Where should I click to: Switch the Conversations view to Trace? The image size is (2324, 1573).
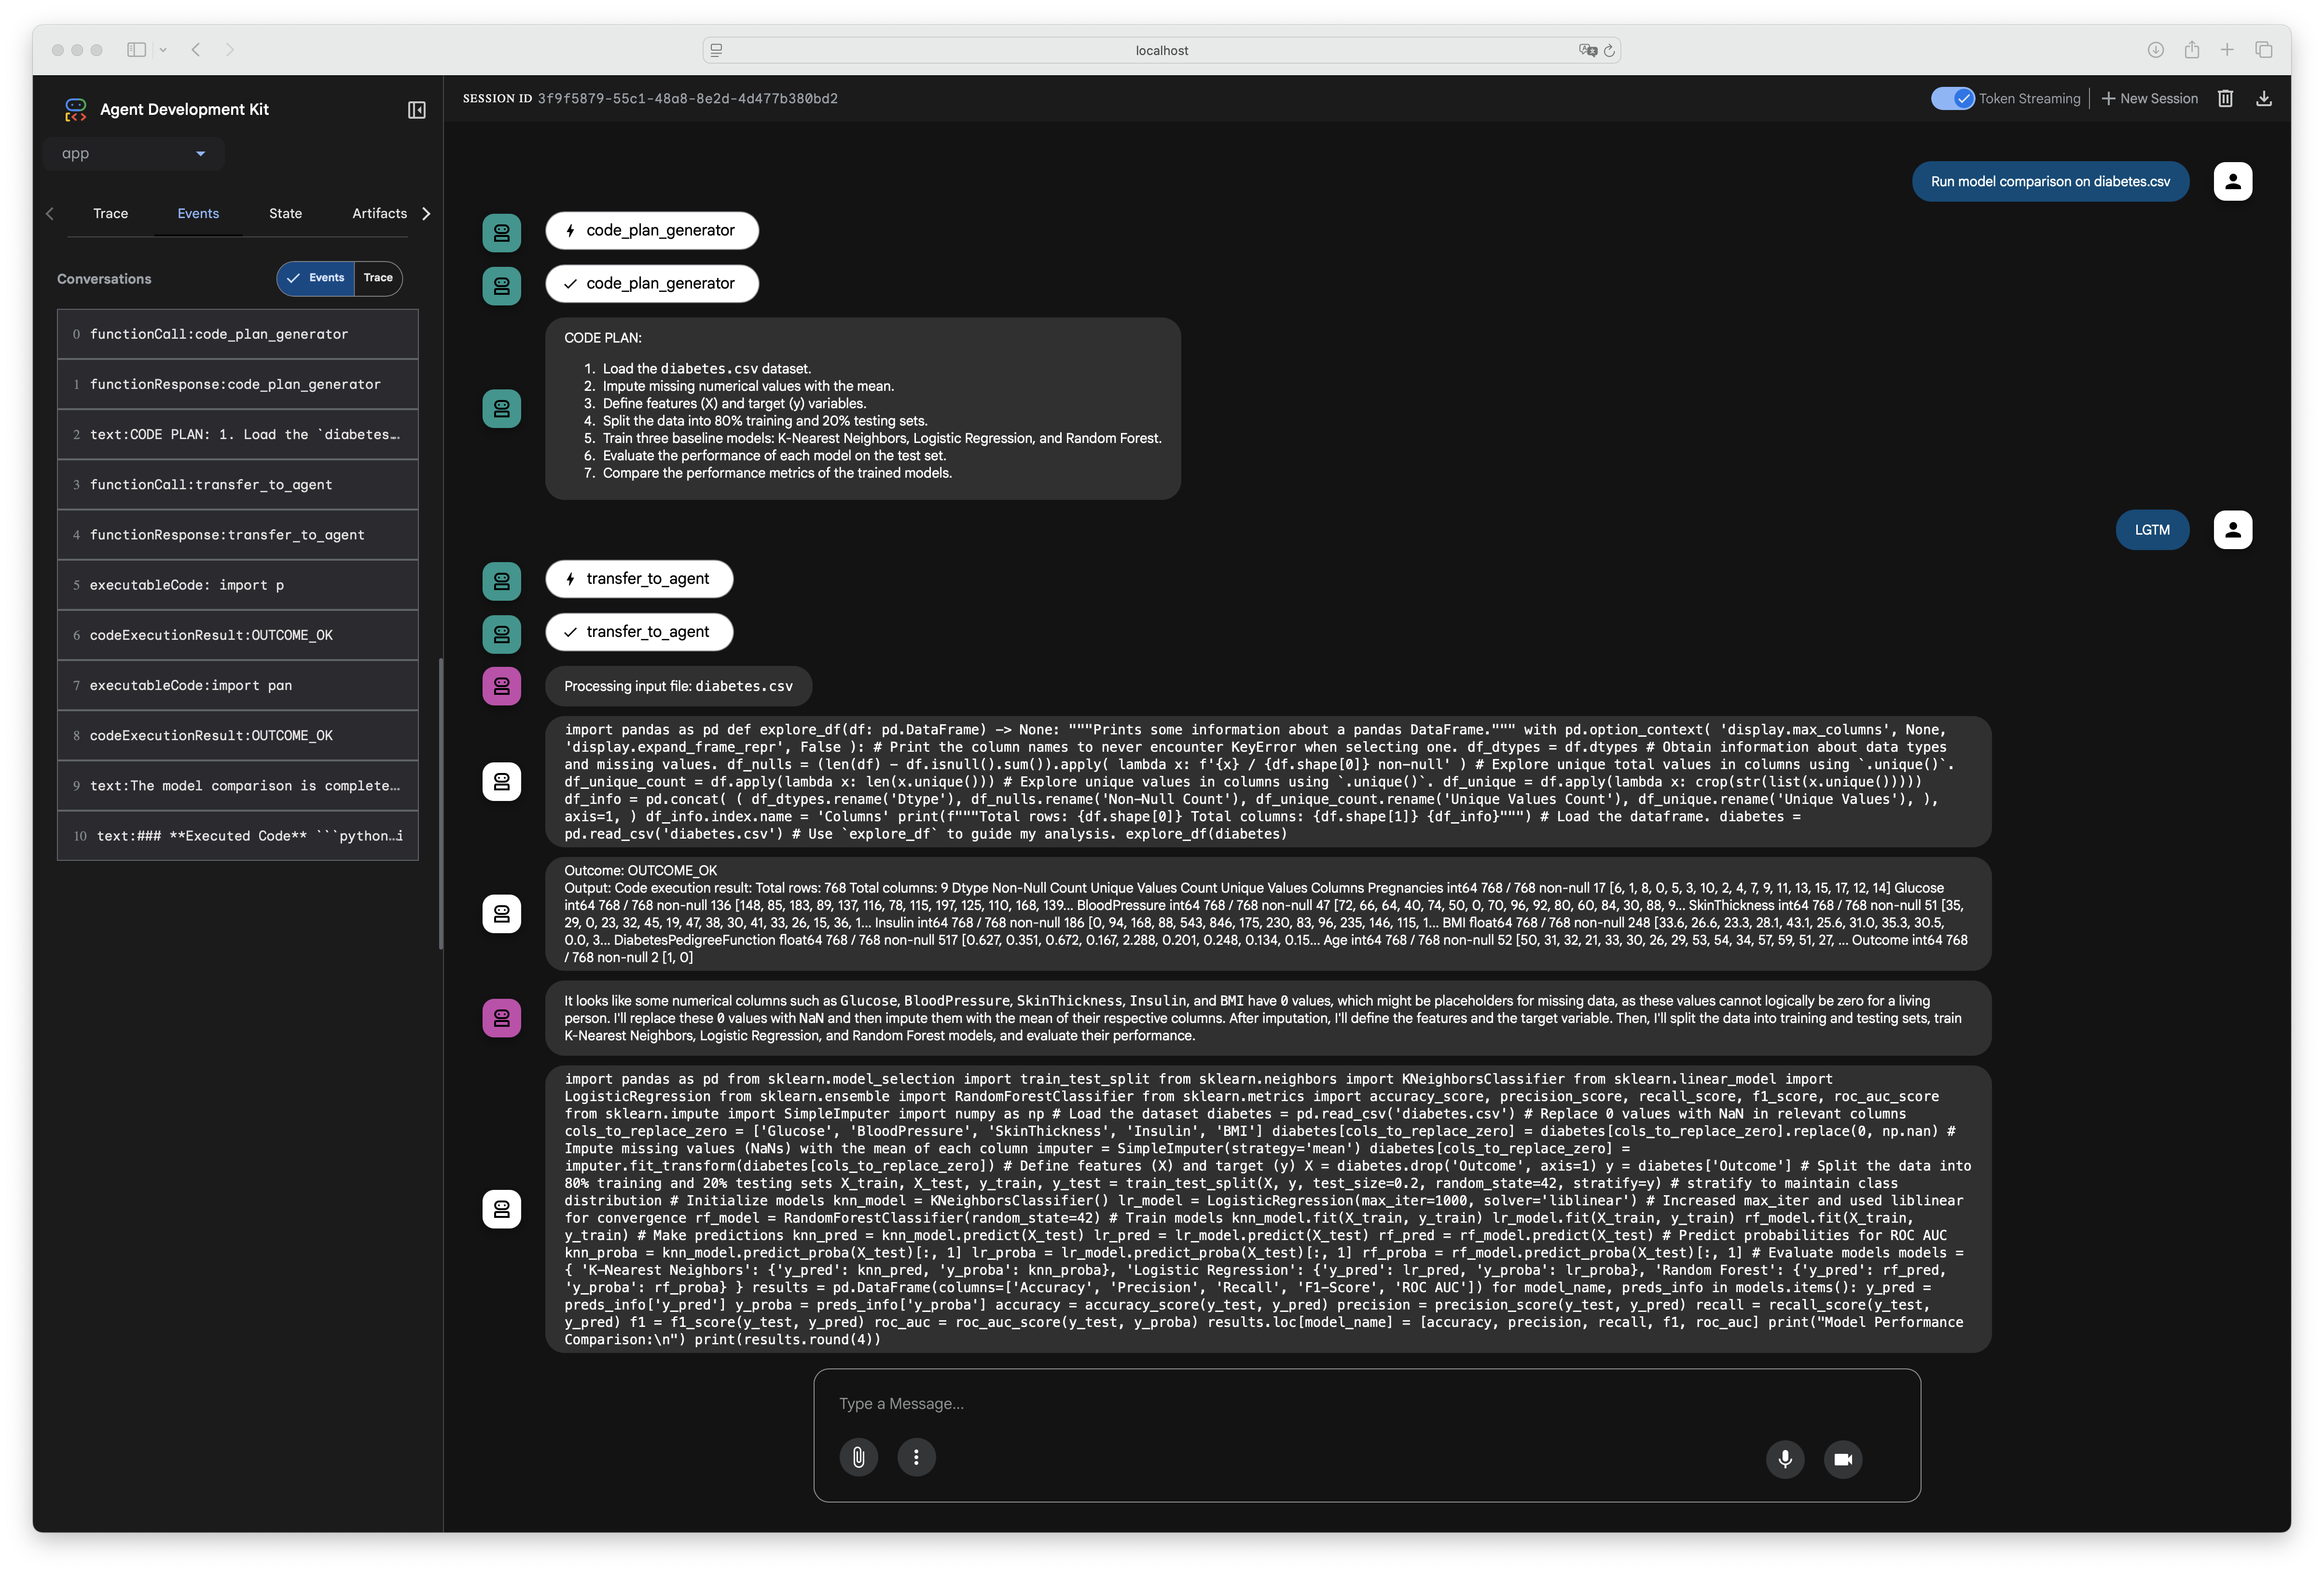coord(378,278)
